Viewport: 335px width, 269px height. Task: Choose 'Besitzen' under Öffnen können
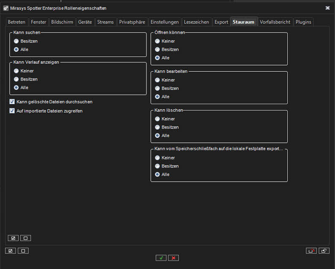157,49
